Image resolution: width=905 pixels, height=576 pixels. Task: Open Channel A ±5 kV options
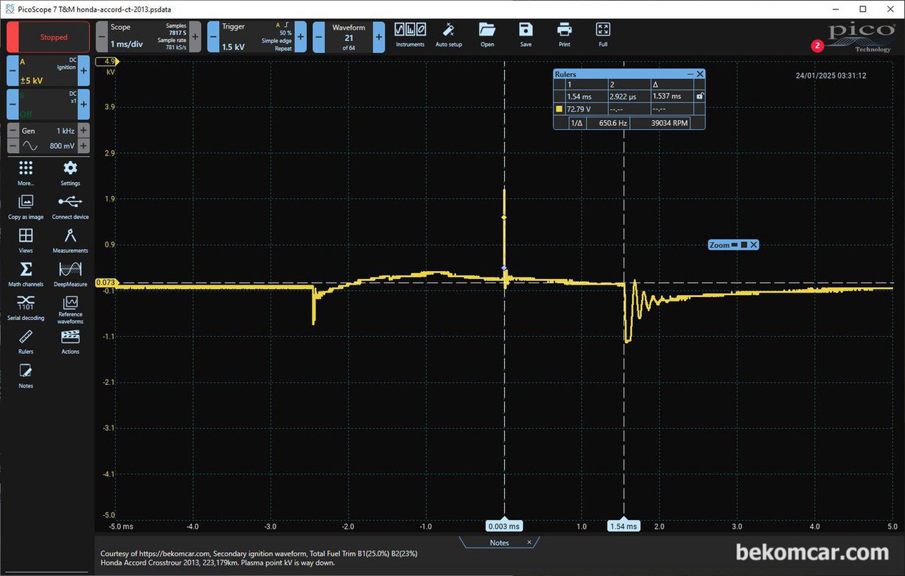click(x=48, y=71)
